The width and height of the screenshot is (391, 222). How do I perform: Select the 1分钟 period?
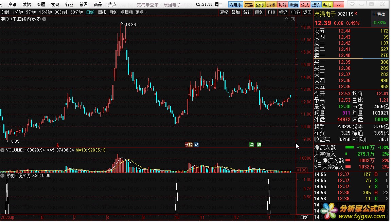pos(18,12)
